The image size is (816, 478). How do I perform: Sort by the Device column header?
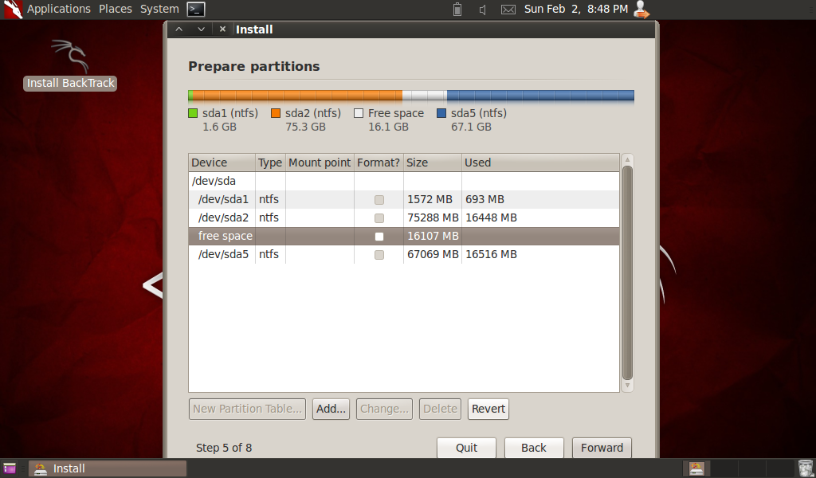pyautogui.click(x=222, y=163)
